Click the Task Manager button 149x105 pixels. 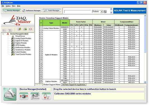52,10
